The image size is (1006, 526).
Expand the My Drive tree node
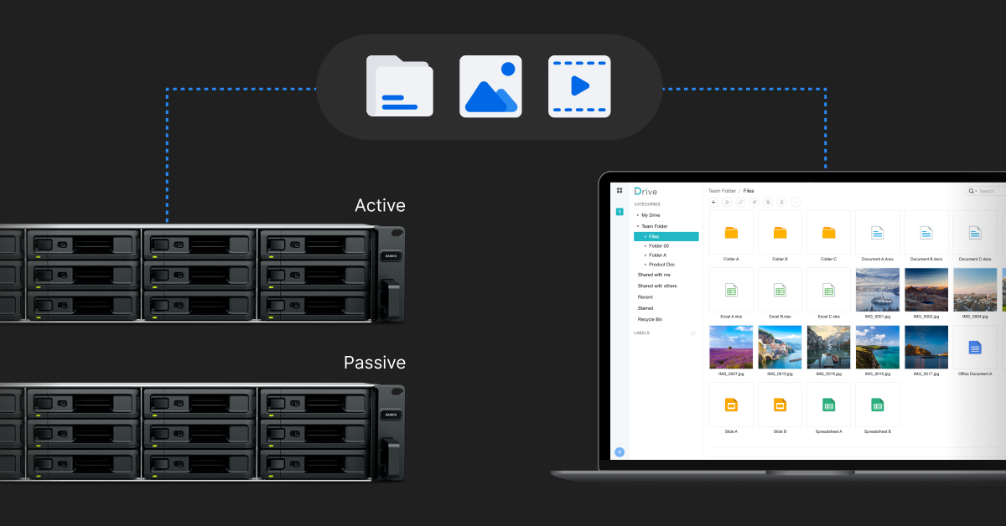tap(638, 215)
